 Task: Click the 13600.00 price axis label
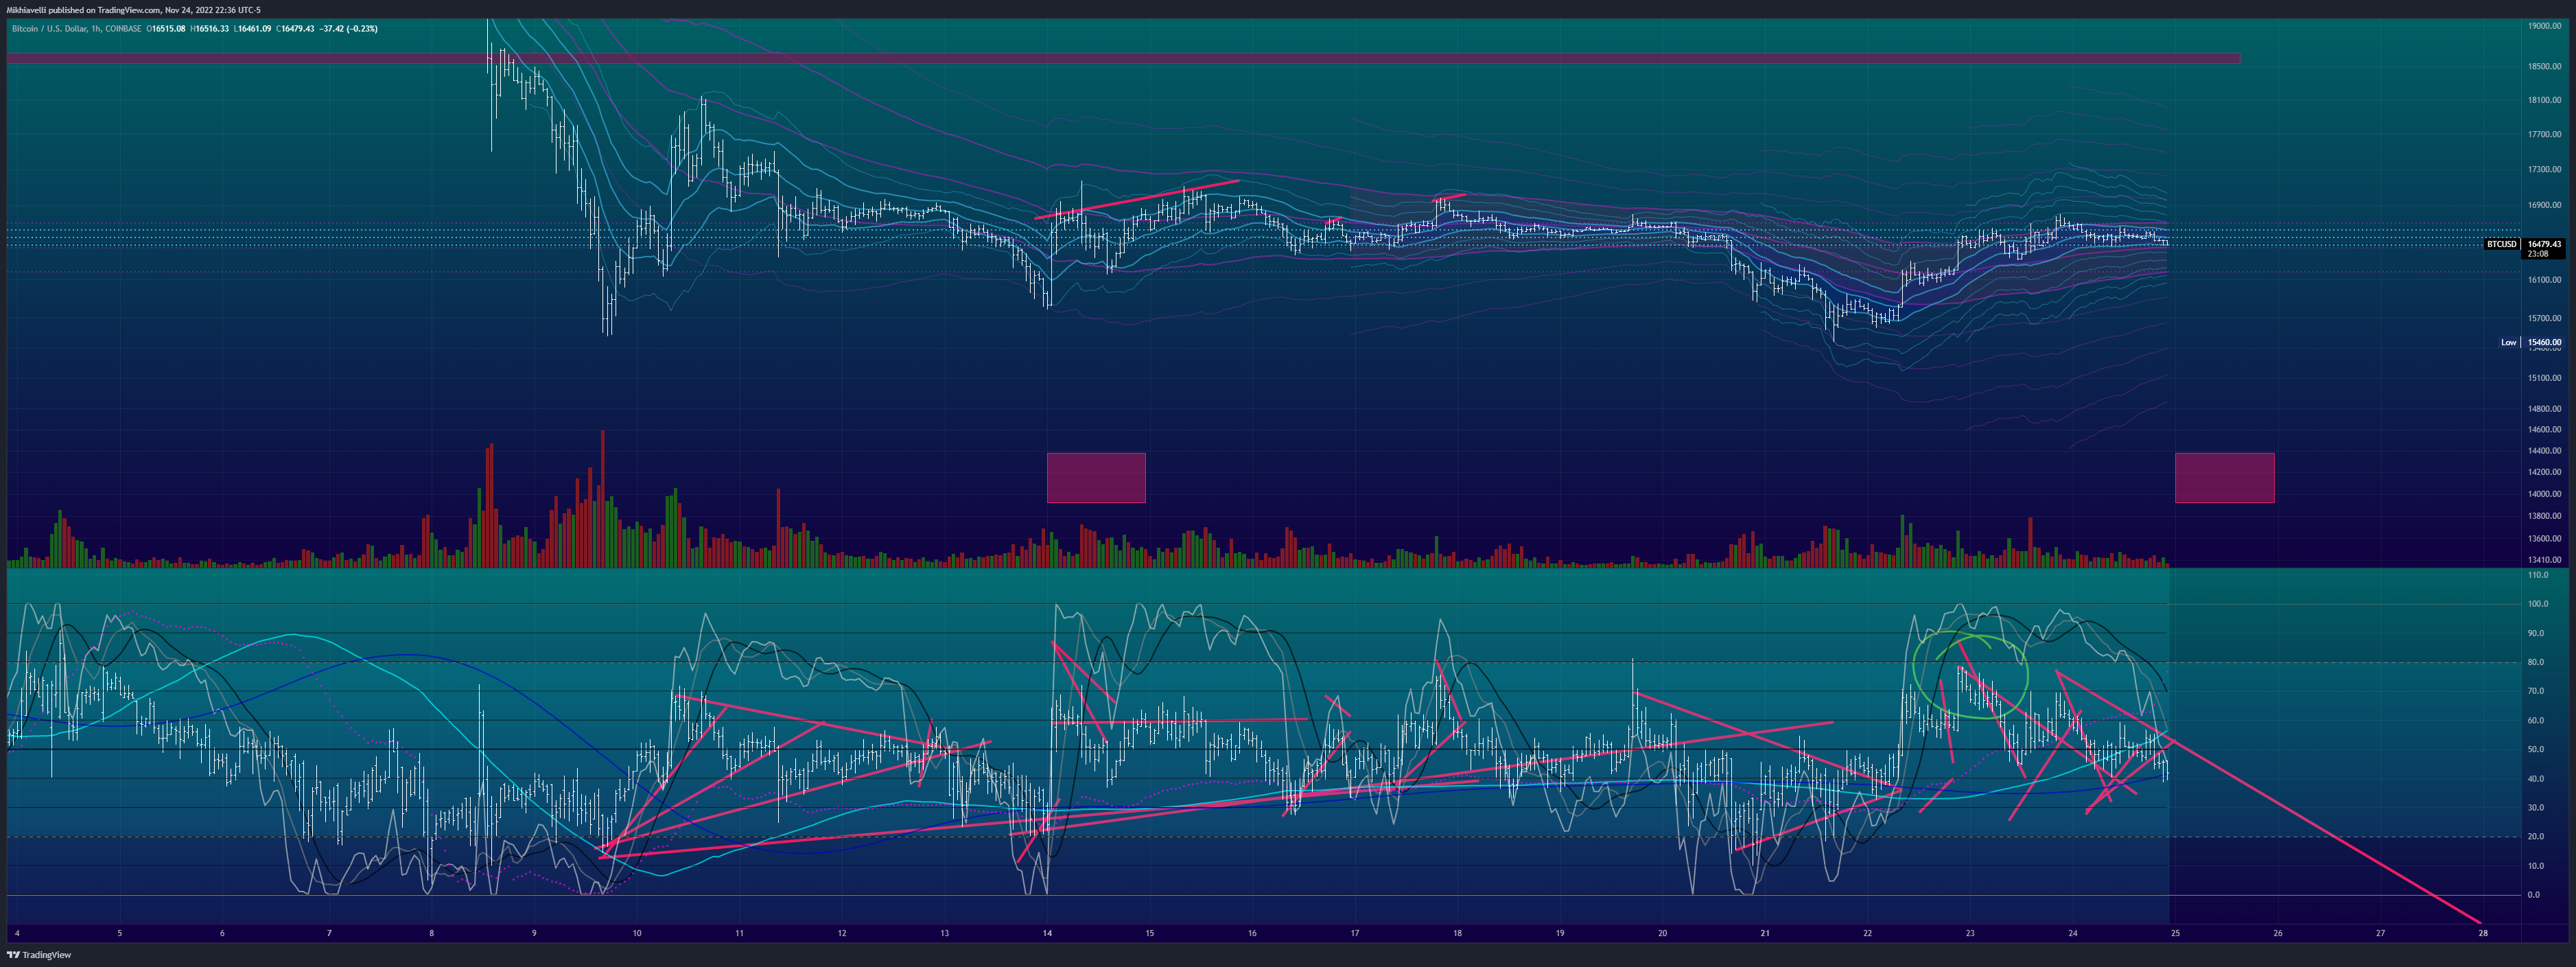(2544, 538)
